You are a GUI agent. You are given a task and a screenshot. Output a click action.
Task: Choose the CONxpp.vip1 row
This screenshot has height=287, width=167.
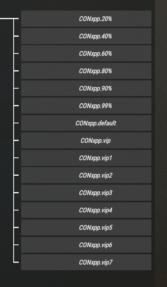pos(86,158)
